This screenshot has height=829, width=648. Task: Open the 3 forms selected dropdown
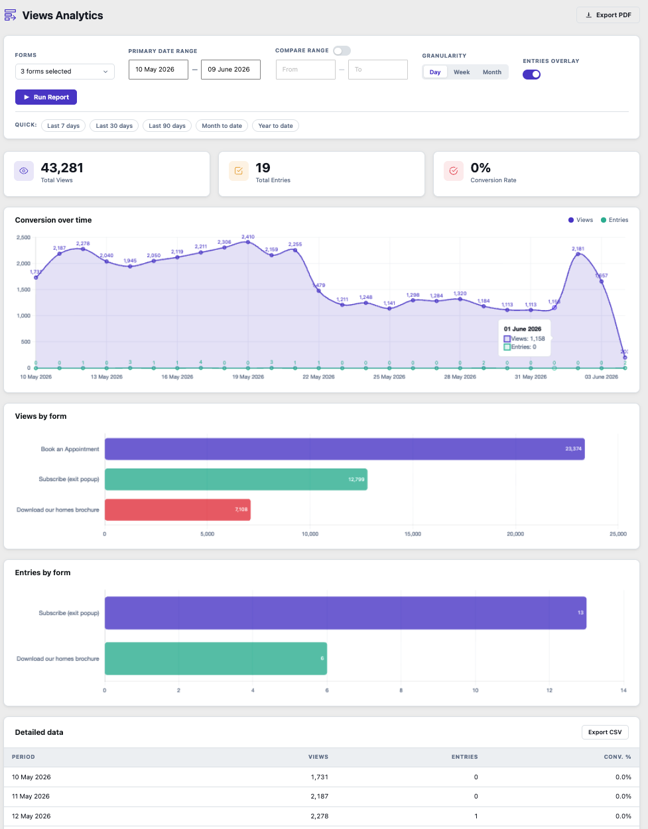[x=65, y=72]
